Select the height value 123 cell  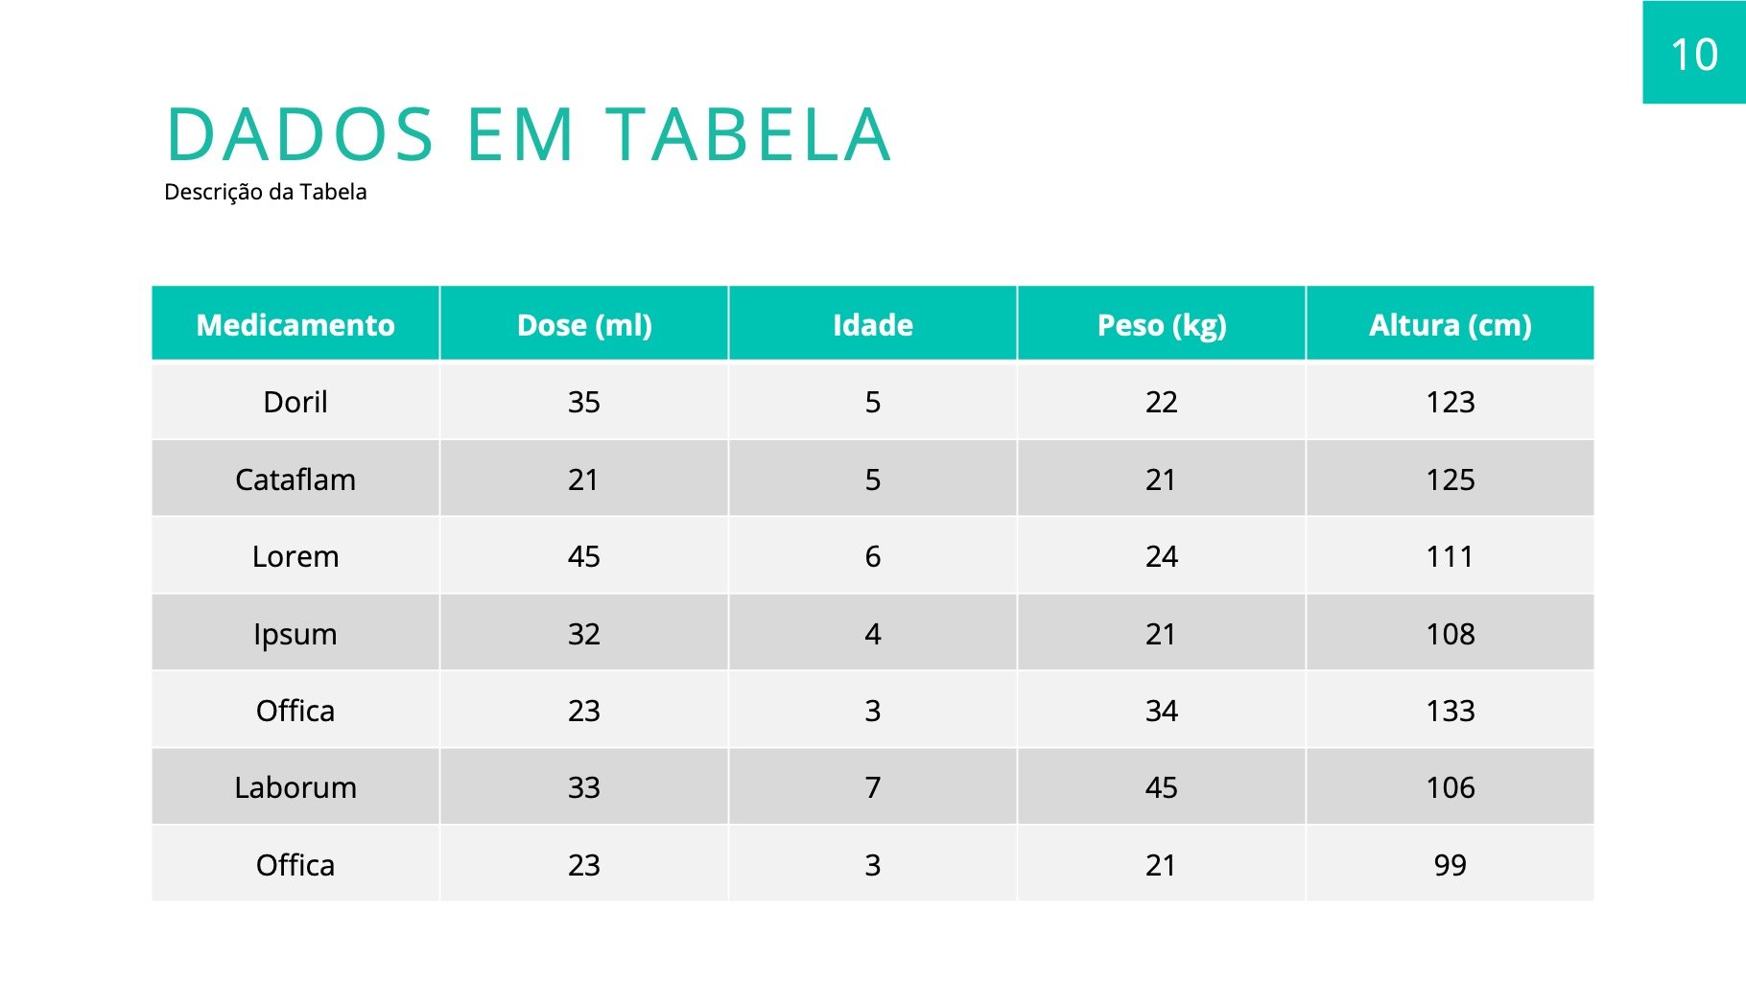1450,402
